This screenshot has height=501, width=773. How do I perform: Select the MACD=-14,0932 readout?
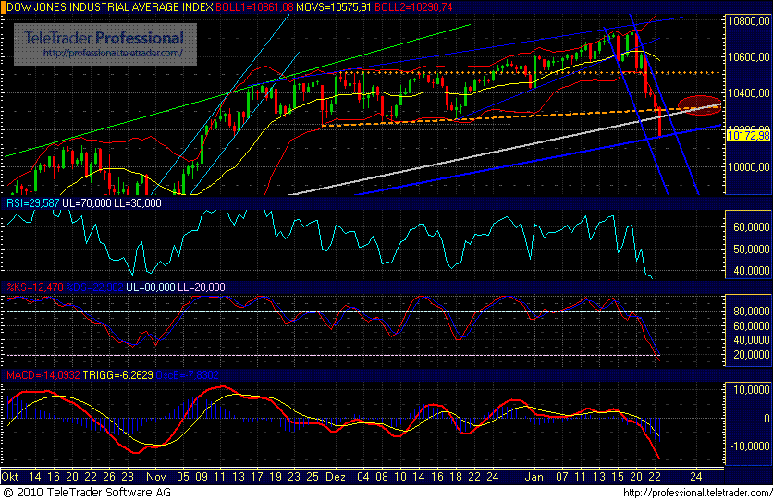point(43,375)
